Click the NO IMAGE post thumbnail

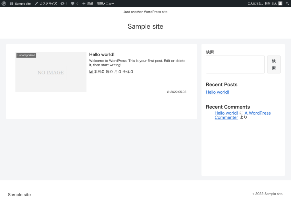tap(51, 72)
